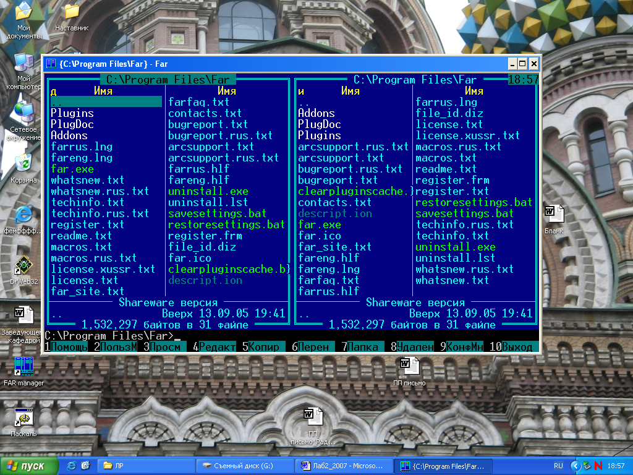Select Addons folder in right panel
Image resolution: width=633 pixels, height=475 pixels.
click(316, 113)
